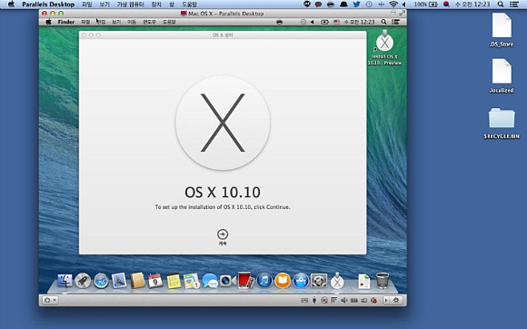The height and width of the screenshot is (329, 527).
Task: Click the OS X 설치 window title
Action: [223, 35]
